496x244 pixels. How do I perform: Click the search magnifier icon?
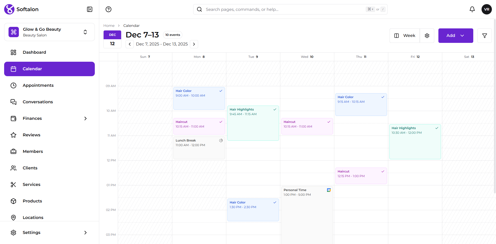[199, 9]
